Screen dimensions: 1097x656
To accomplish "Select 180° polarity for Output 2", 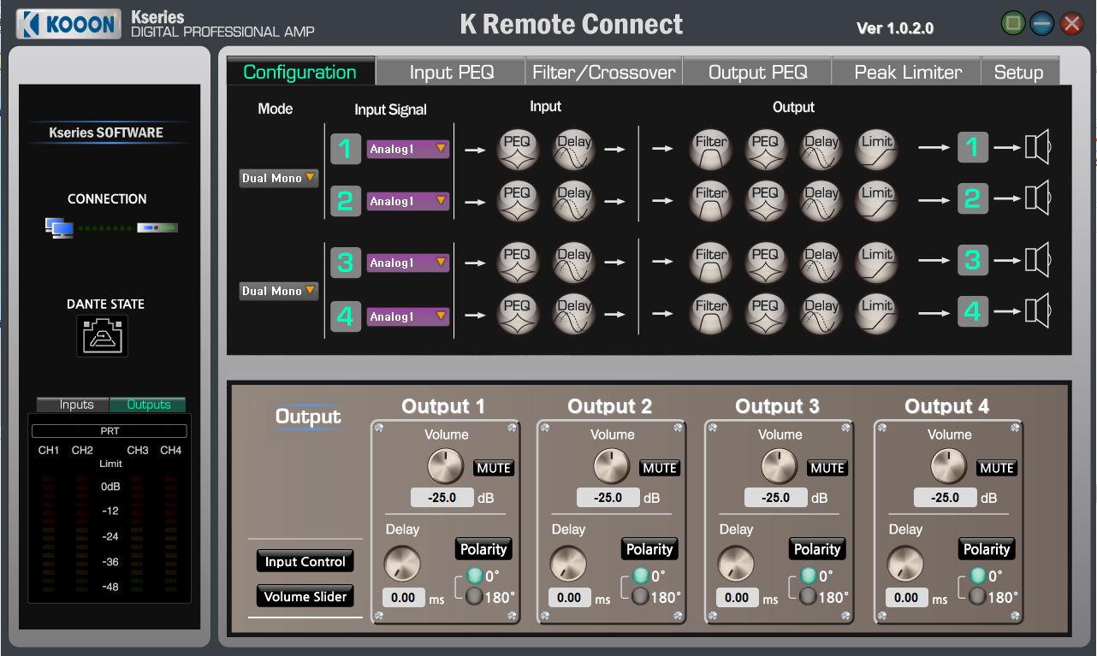I will click(640, 597).
